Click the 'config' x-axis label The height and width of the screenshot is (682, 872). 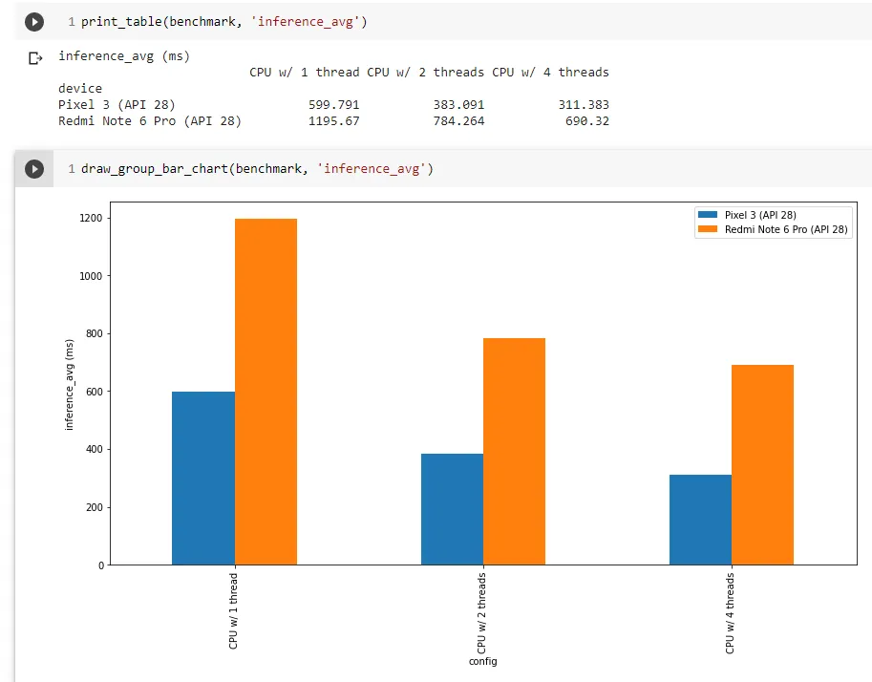[x=482, y=661]
